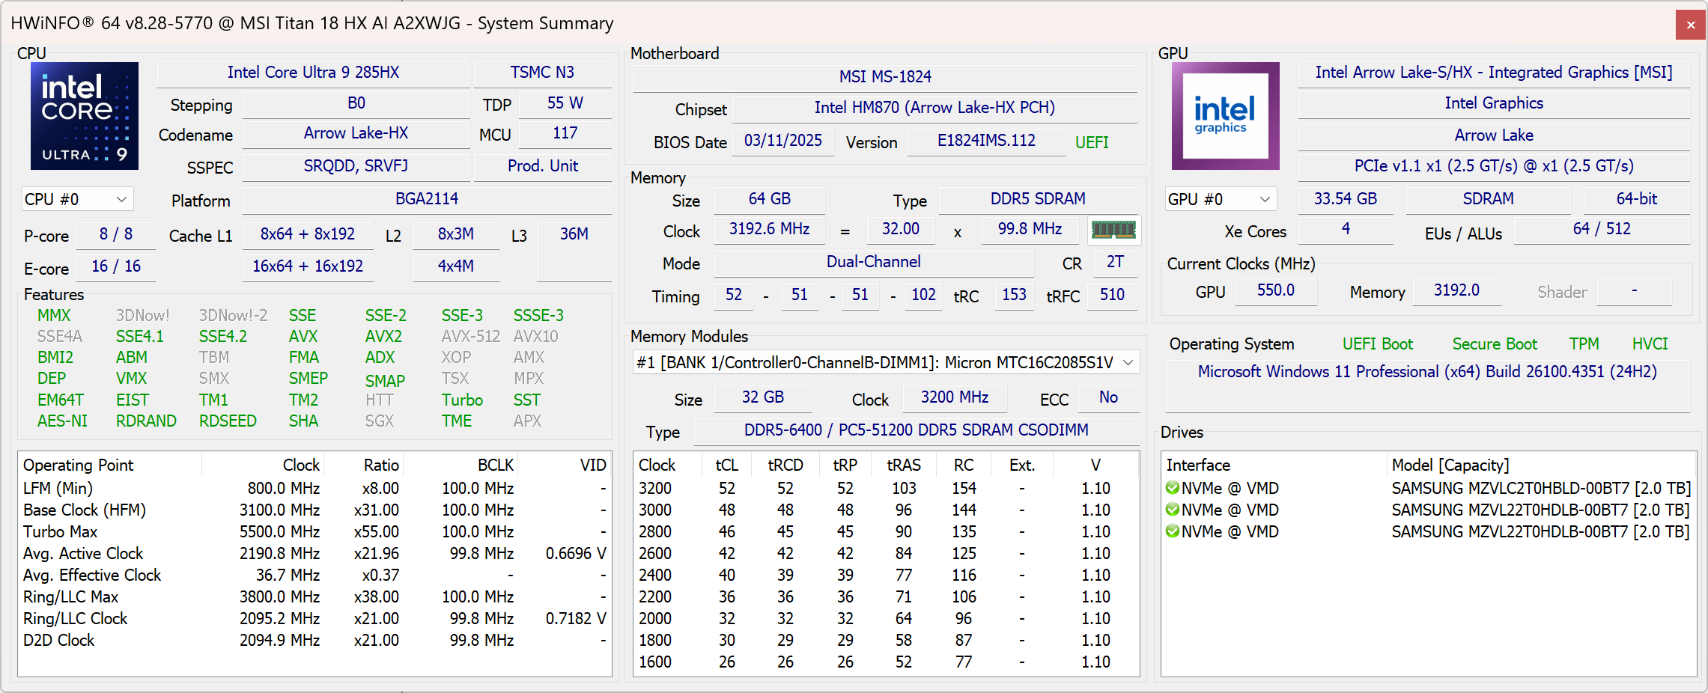This screenshot has width=1708, height=693.
Task: Select the D2D Clock row
Action: click(314, 641)
